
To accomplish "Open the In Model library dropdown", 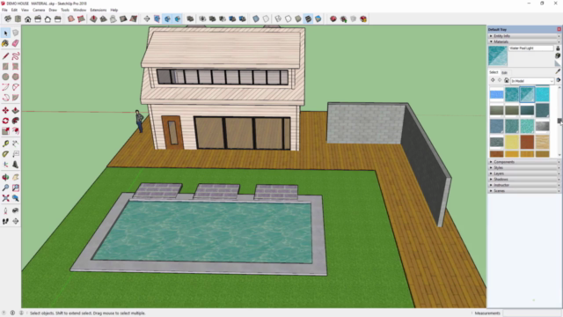I will tap(531, 81).
